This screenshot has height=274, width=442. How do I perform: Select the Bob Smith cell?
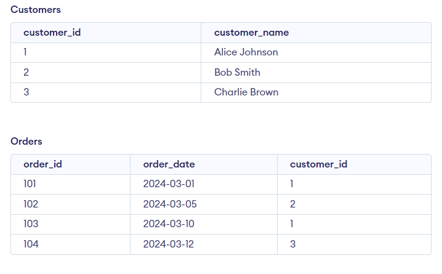(237, 72)
